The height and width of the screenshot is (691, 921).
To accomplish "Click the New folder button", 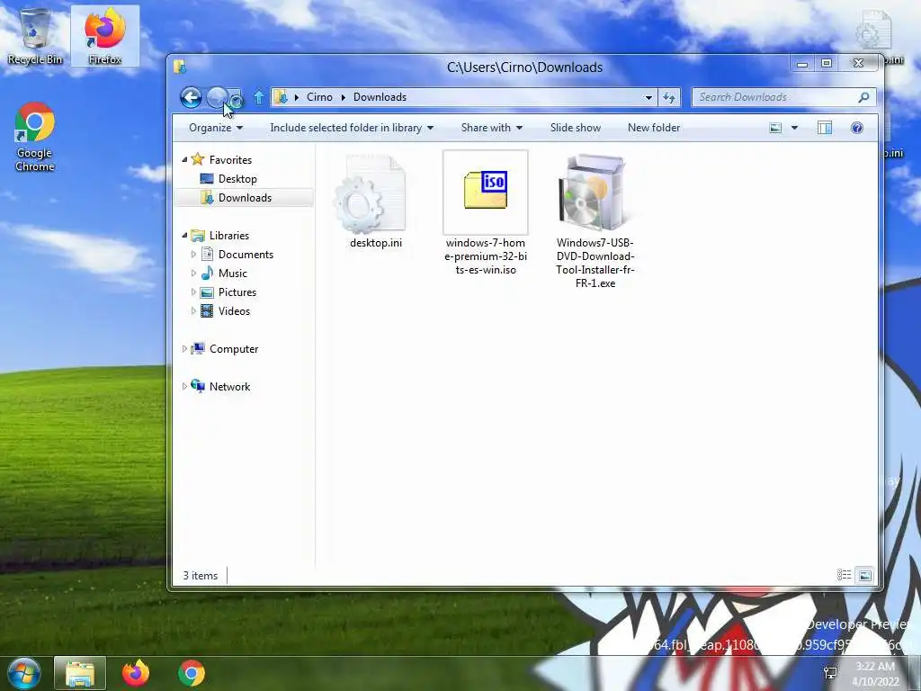I will tap(654, 128).
